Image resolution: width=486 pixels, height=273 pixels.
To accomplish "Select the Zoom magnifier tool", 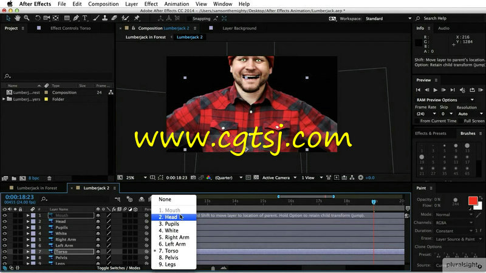I will (27, 18).
